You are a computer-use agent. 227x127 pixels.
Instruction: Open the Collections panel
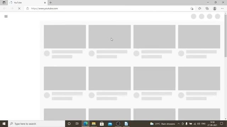tap(207, 8)
